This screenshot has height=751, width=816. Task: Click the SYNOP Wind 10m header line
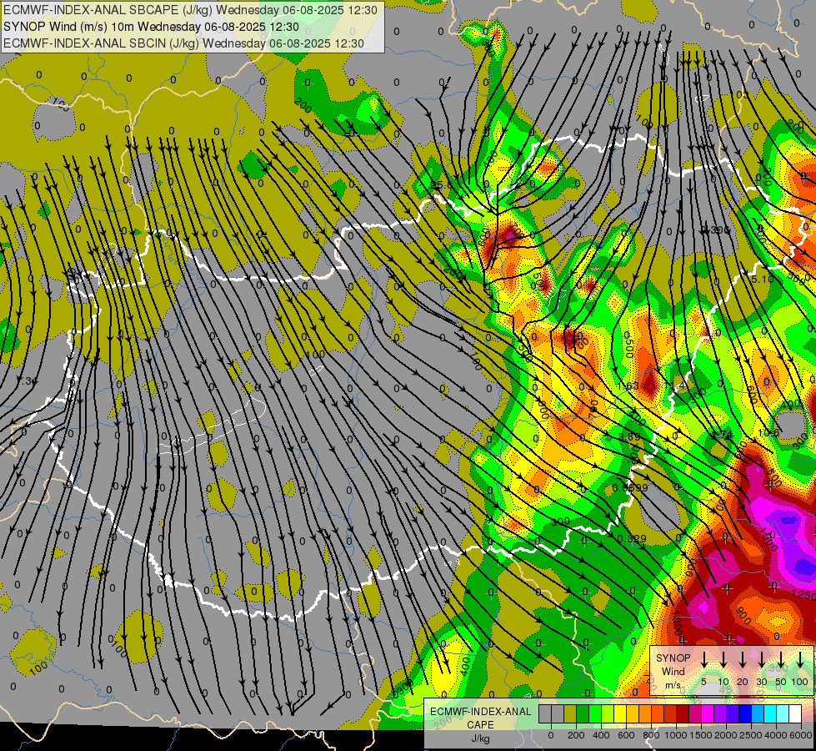(151, 27)
